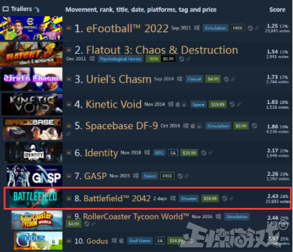Screen dimensions: 293x252
Task: Open the Battlefield 2042 trailer thumbnail
Action: tap(36, 198)
